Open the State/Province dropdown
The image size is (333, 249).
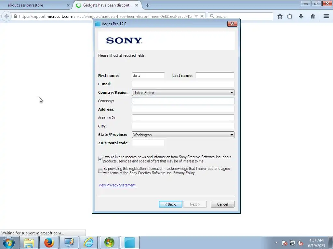click(183, 135)
